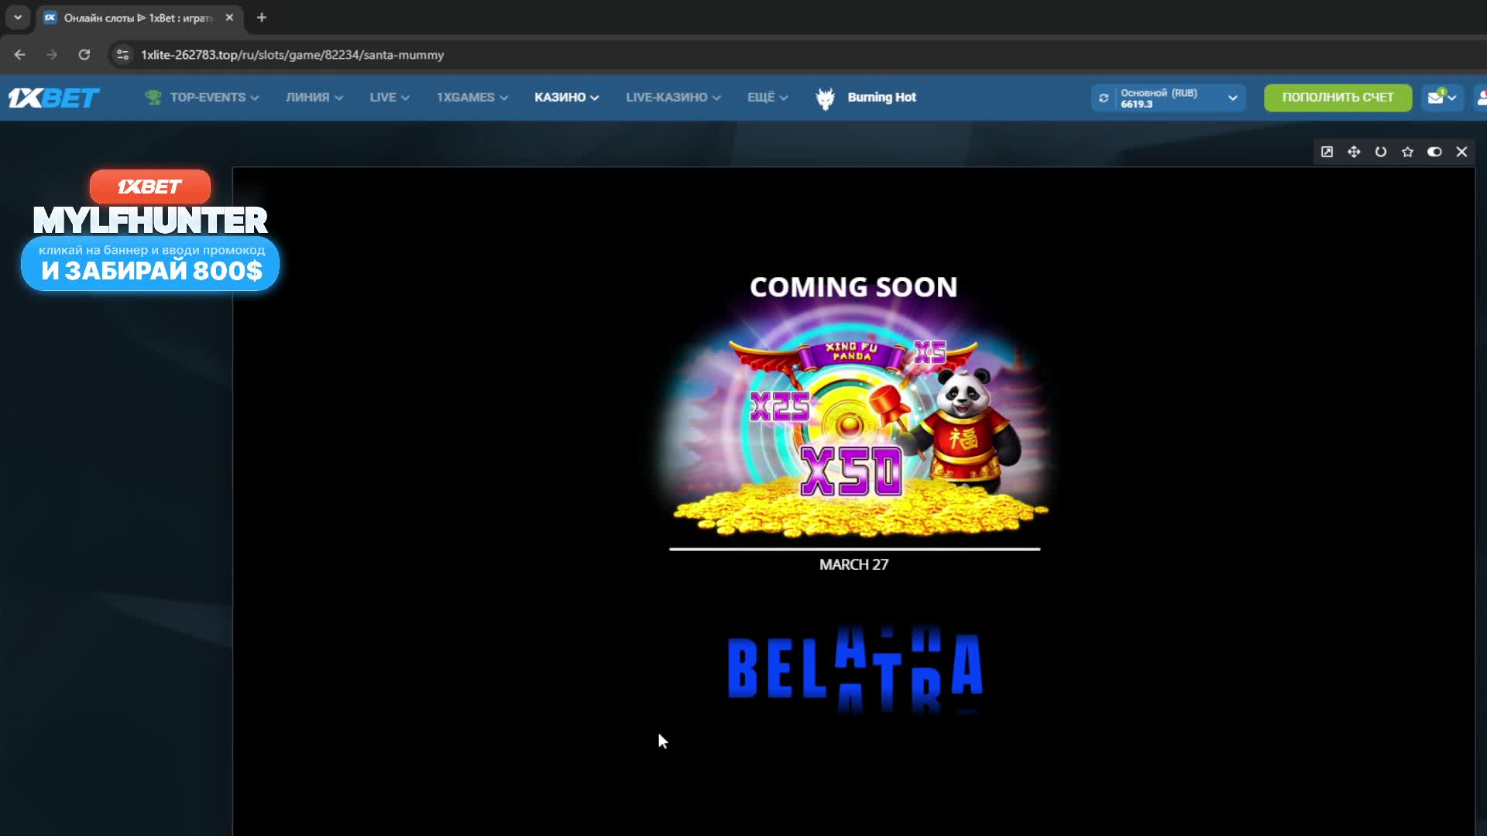
Task: Open the user profile icon
Action: (x=1481, y=98)
